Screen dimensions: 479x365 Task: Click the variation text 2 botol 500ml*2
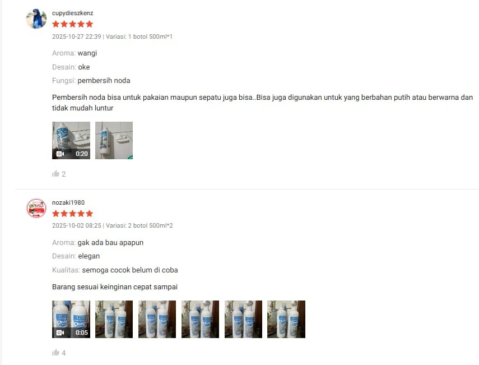point(150,225)
